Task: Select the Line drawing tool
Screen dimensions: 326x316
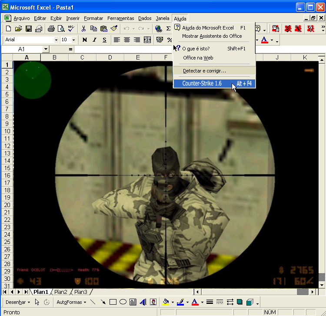Action: [93, 302]
